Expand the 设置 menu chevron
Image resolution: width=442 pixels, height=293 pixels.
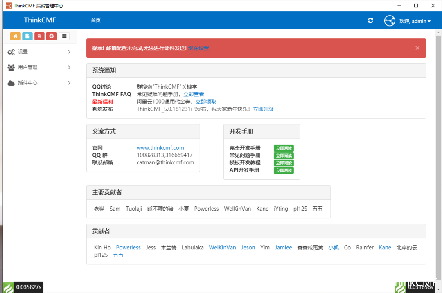pos(69,52)
